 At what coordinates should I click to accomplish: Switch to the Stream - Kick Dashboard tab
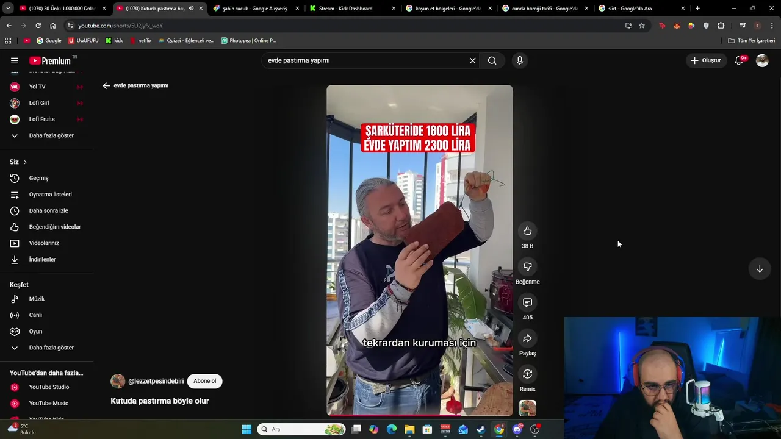coord(352,9)
